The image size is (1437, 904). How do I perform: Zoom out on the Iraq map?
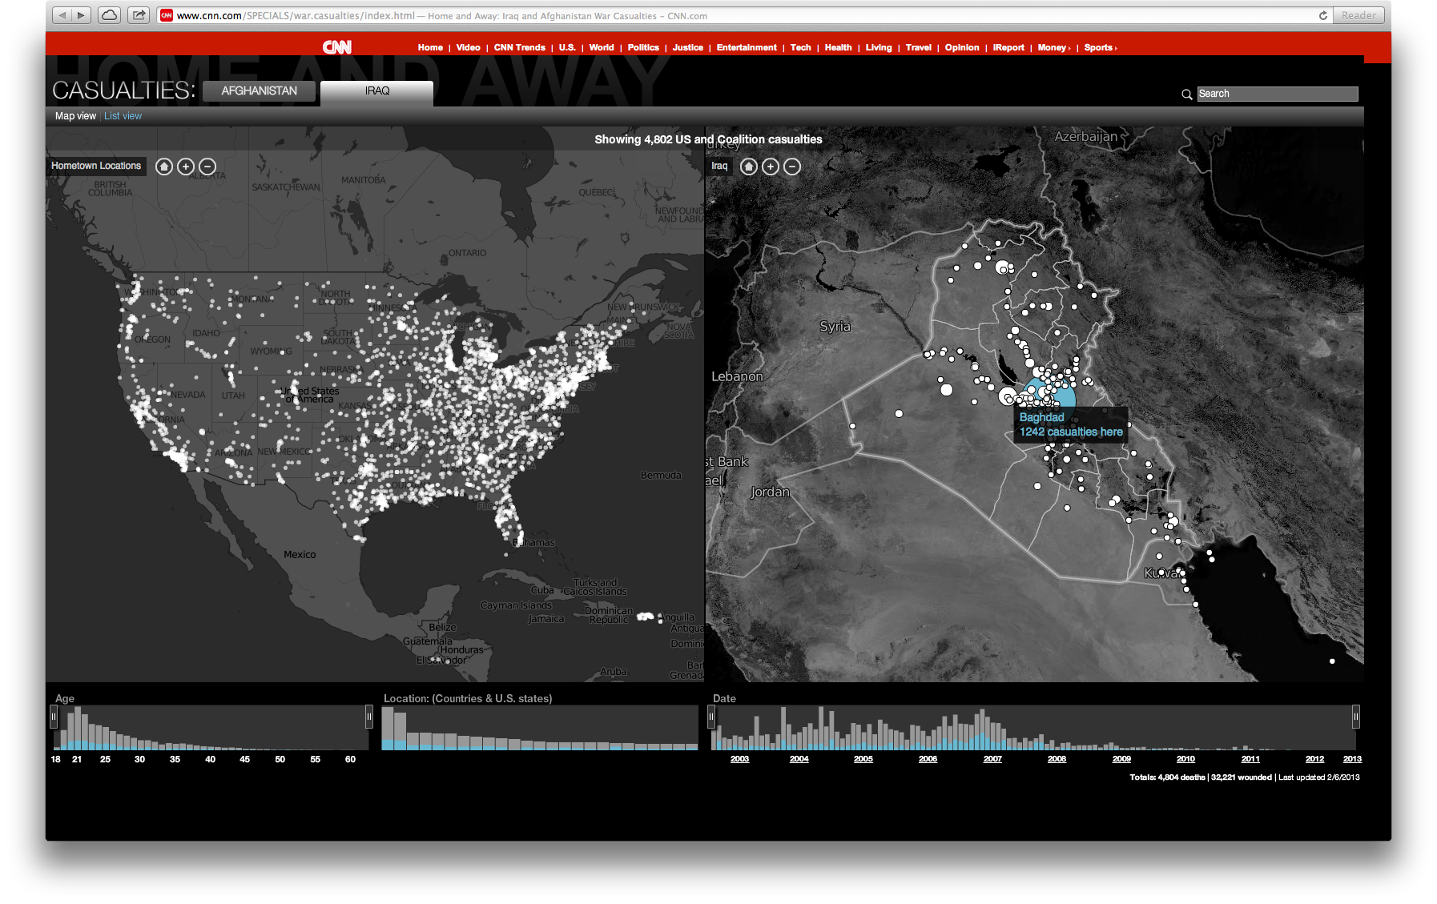tap(792, 167)
